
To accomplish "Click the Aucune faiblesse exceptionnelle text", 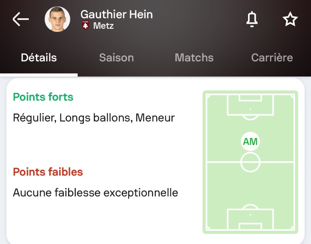I will 95,192.
